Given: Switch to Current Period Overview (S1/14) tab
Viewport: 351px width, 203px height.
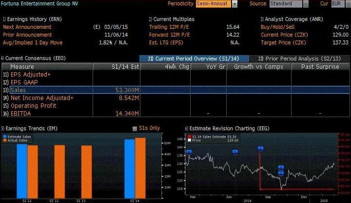Looking at the screenshot, I should (194, 59).
